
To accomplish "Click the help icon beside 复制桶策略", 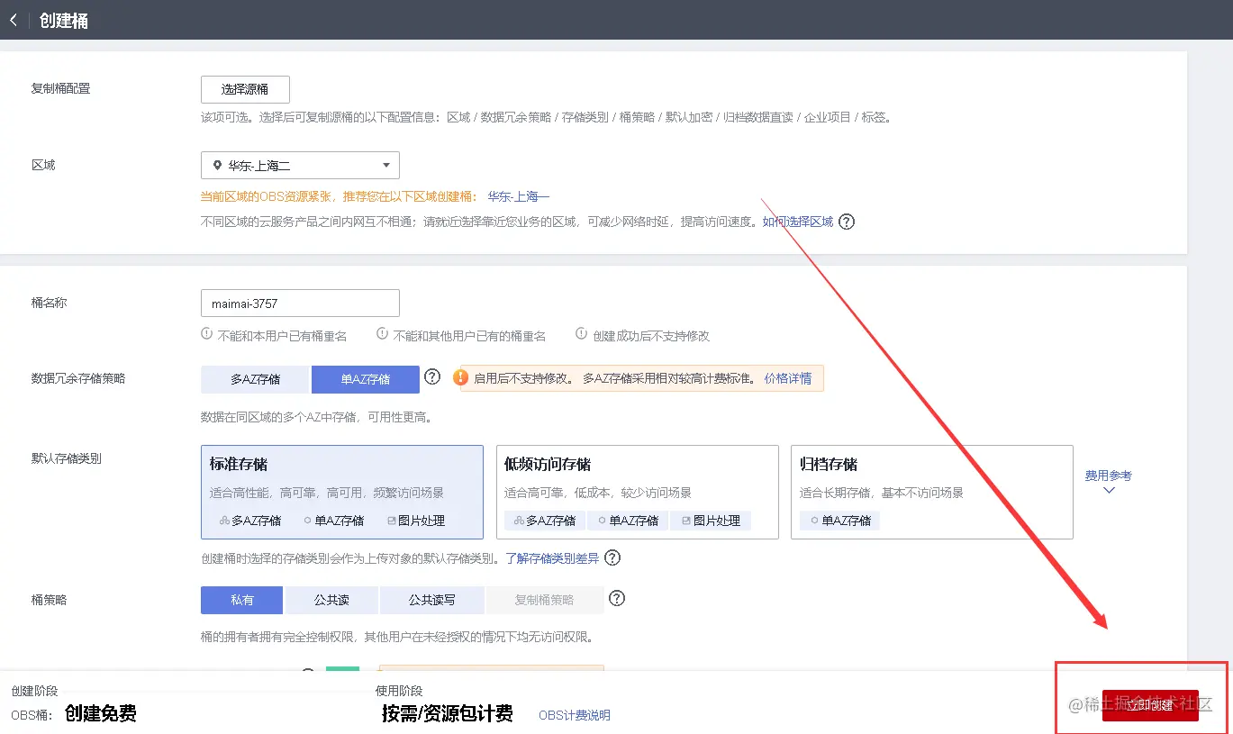I will [x=617, y=598].
